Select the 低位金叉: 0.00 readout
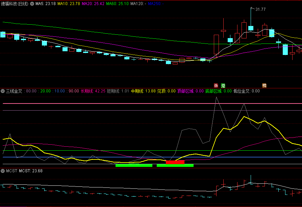This screenshot has width=302, height=207. 247,91
